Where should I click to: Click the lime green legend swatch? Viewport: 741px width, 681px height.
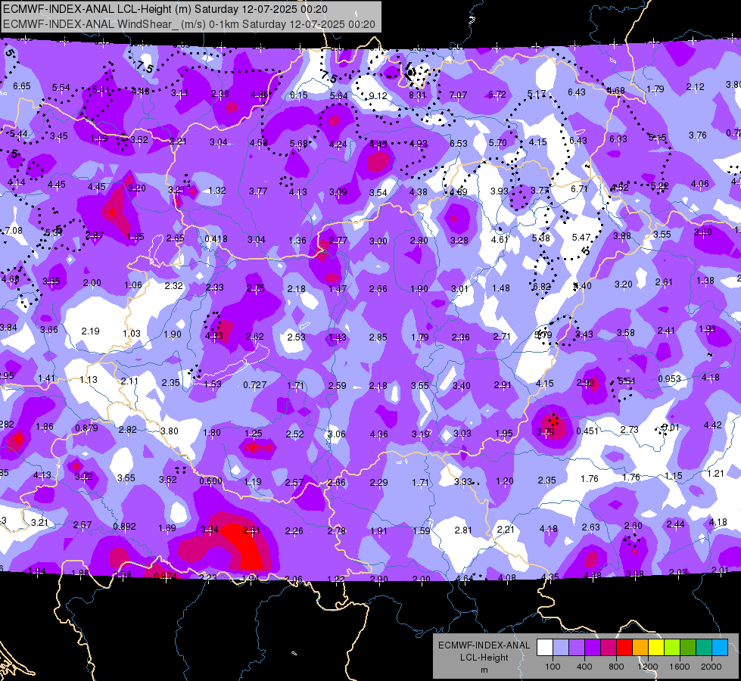672,648
